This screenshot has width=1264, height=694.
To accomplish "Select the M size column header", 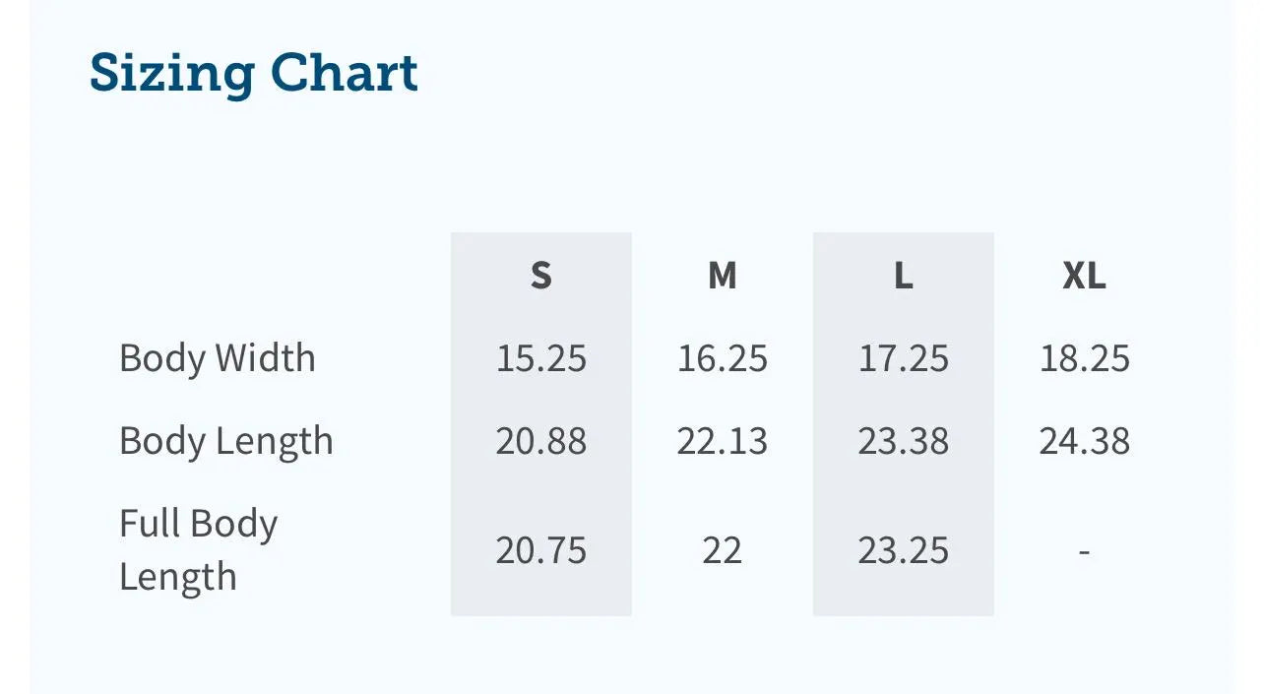I will (722, 276).
